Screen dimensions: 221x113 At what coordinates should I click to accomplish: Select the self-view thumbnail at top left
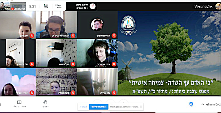[x=5, y=6]
